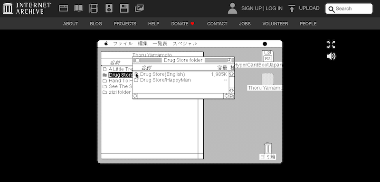Viewport: 380px width, 182px height.
Task: Open the Texts book icon
Action: click(x=78, y=8)
